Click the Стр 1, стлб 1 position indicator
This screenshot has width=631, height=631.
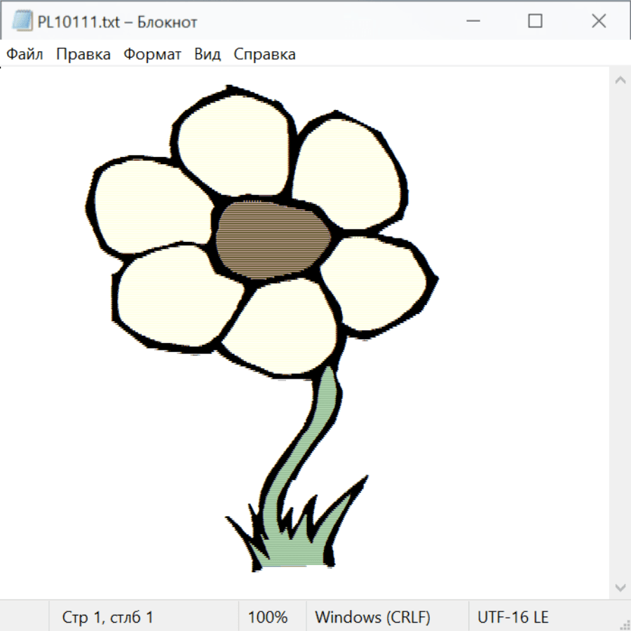coord(108,617)
